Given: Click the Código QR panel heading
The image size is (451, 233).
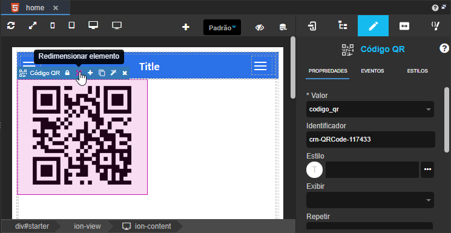Looking at the screenshot, I should pyautogui.click(x=383, y=49).
